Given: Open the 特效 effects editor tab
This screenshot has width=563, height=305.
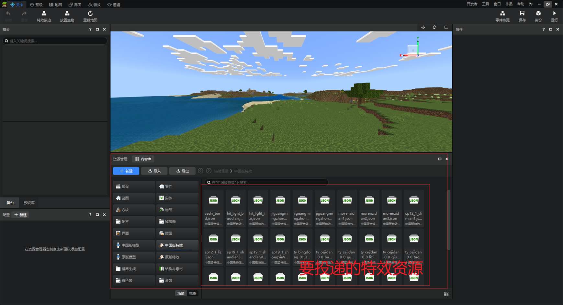Looking at the screenshot, I should point(94,5).
